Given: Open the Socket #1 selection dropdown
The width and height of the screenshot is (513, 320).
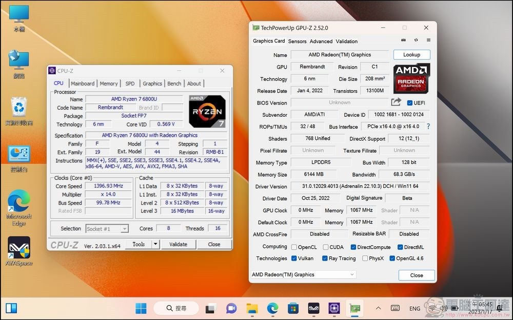Looking at the screenshot, I should [107, 229].
